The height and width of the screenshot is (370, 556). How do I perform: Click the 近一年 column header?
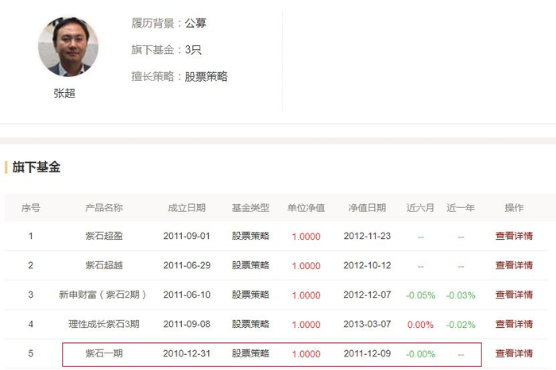(x=461, y=208)
